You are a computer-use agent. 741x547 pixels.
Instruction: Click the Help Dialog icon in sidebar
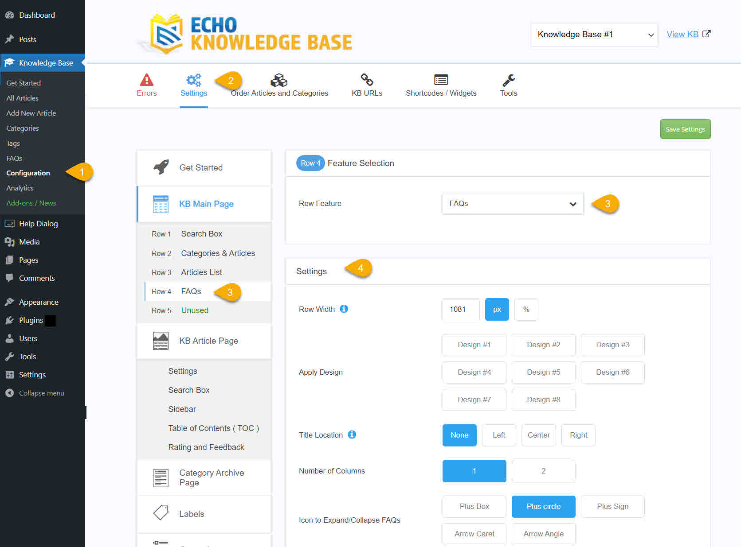9,224
